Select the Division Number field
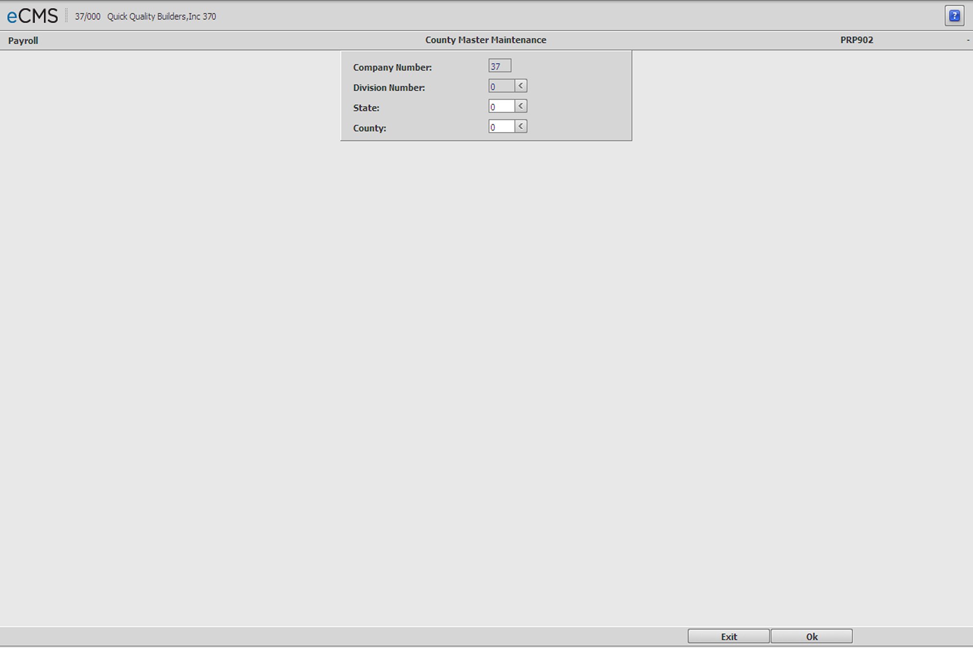Image resolution: width=973 pixels, height=648 pixels. coord(501,86)
